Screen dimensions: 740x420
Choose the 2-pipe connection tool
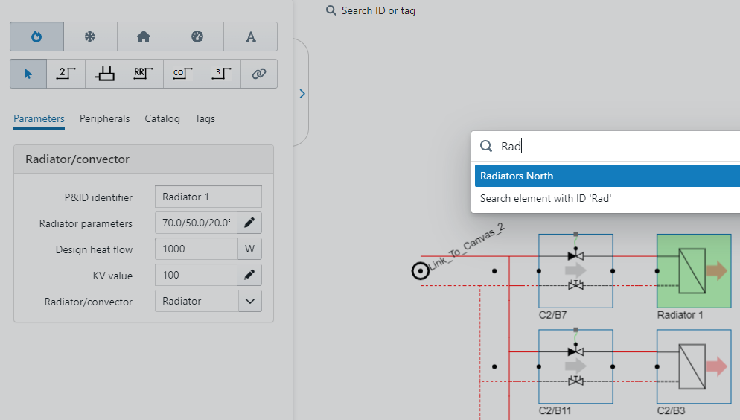pyautogui.click(x=67, y=74)
